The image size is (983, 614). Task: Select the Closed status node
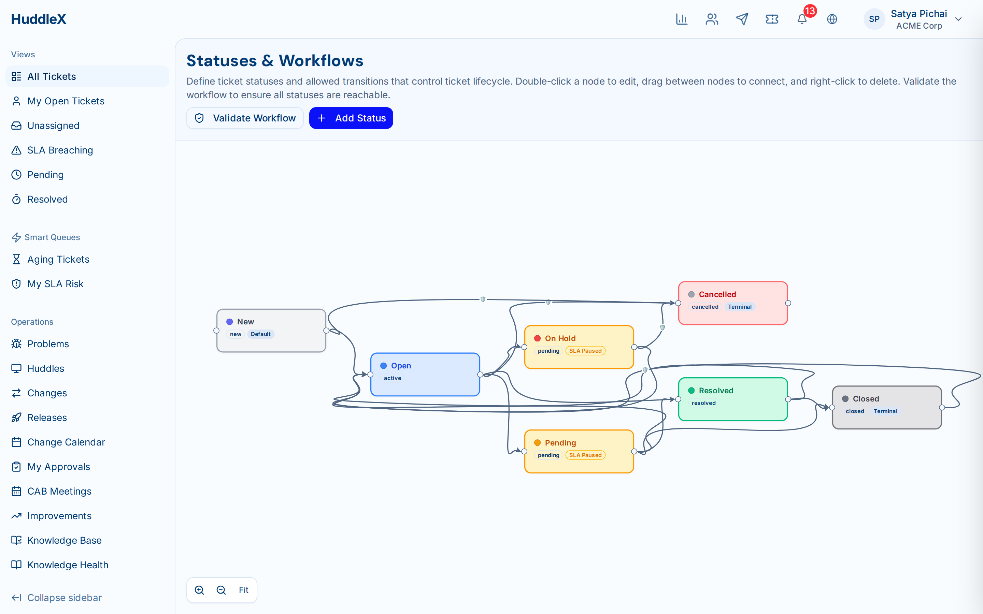tap(887, 407)
